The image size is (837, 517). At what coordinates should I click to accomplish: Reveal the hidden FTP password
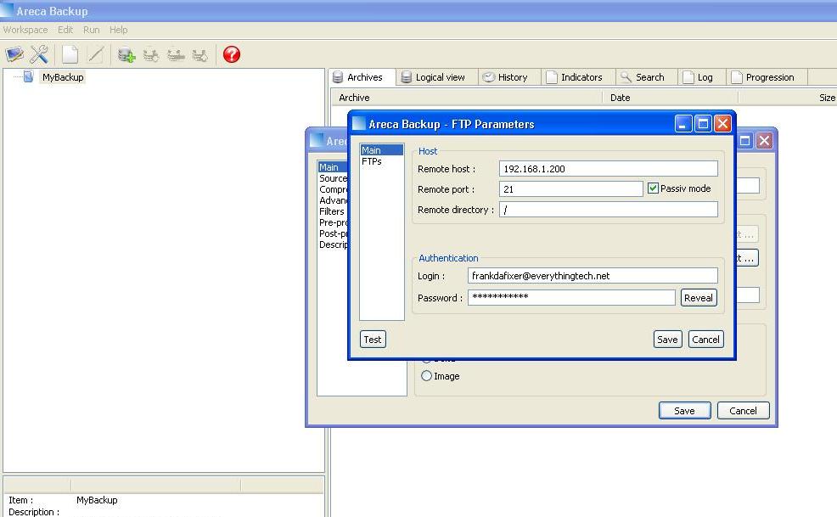699,297
